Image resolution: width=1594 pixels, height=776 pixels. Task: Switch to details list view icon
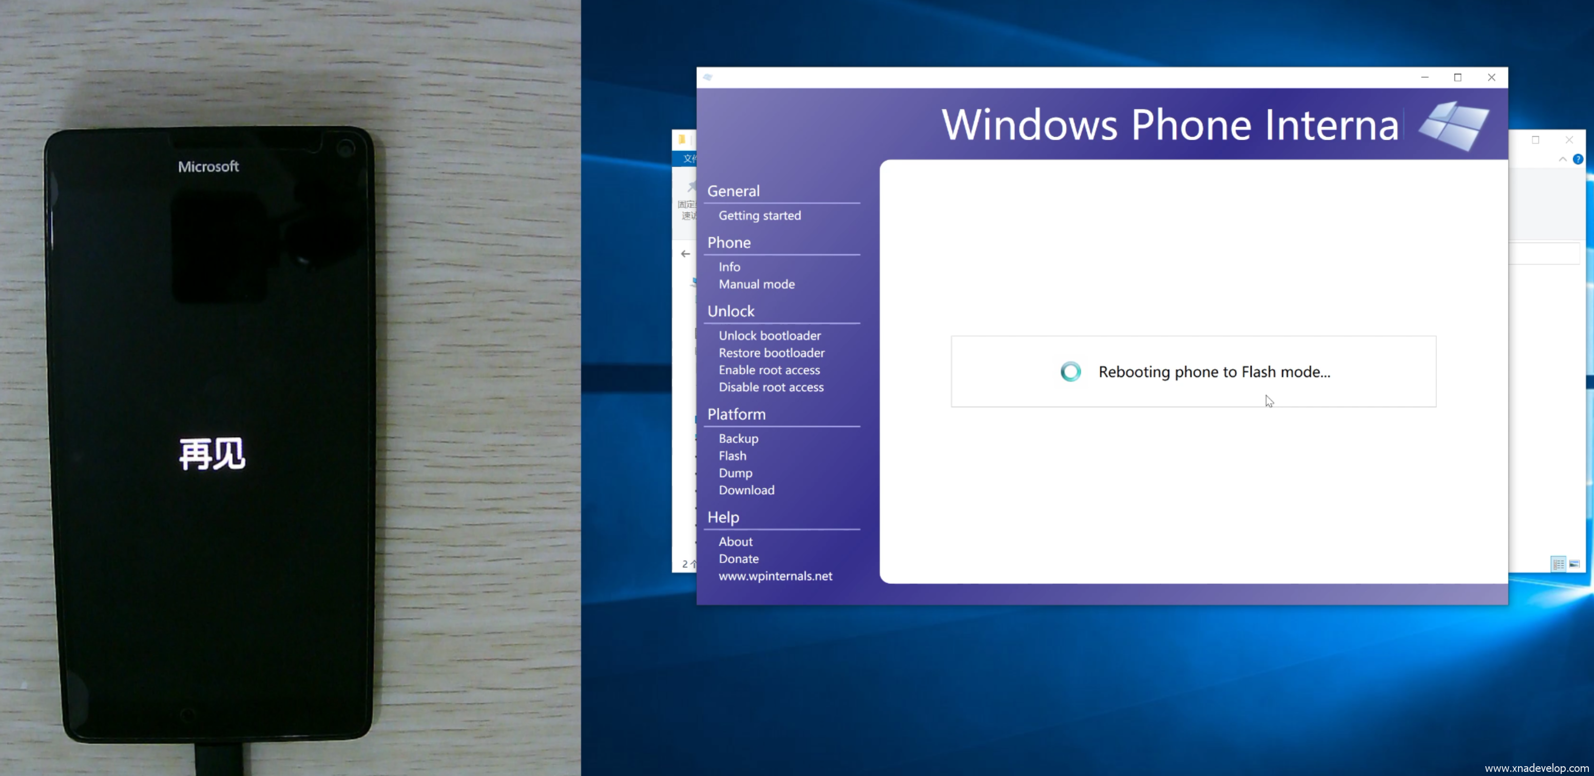[x=1558, y=564]
